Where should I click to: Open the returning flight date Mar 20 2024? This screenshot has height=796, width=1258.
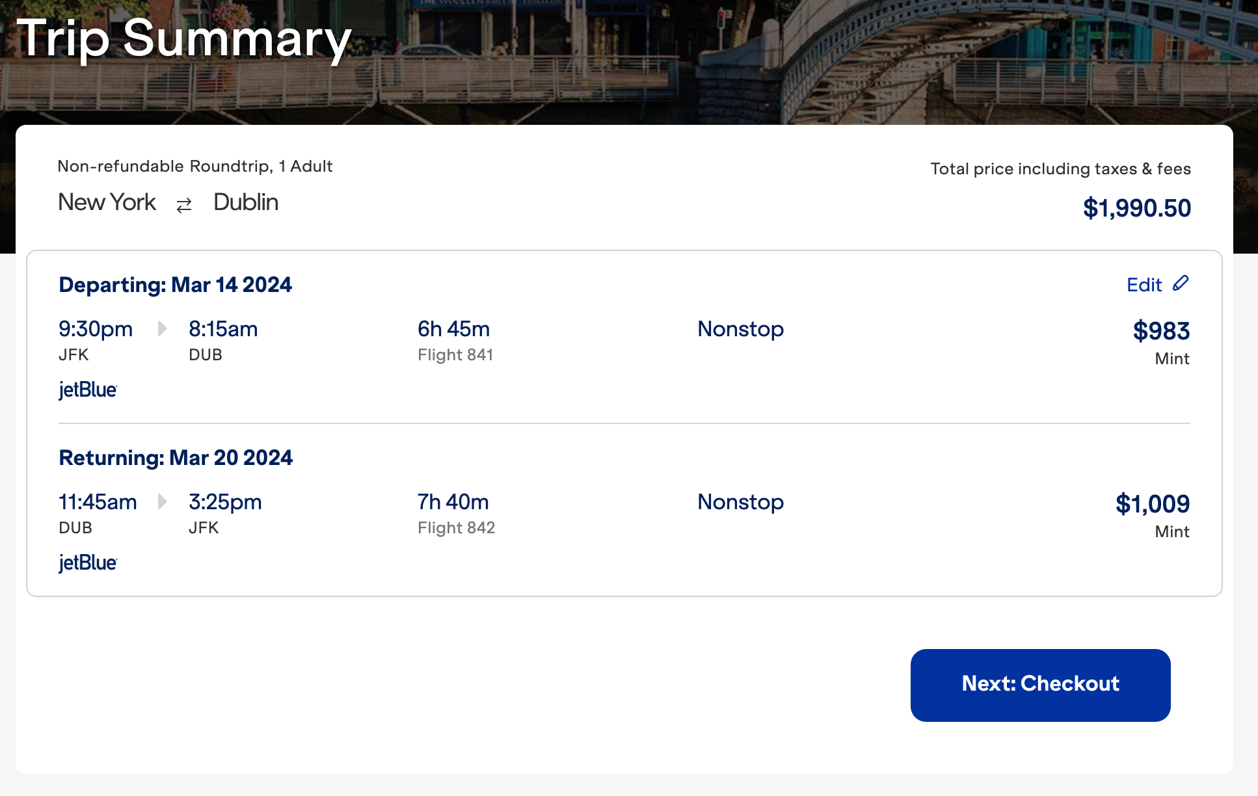[176, 458]
